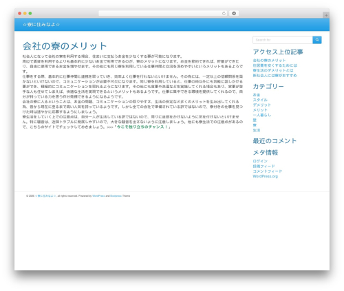Select the 生活 category
This screenshot has width=344, height=291.
[257, 130]
